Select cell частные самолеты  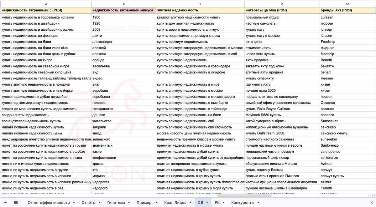click(282, 23)
